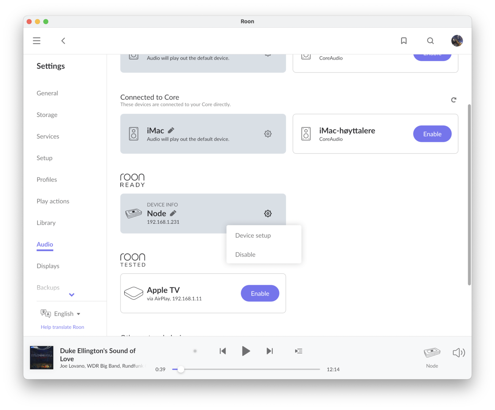Image resolution: width=495 pixels, height=410 pixels.
Task: Open the now playing album artwork
Action: coord(41,358)
